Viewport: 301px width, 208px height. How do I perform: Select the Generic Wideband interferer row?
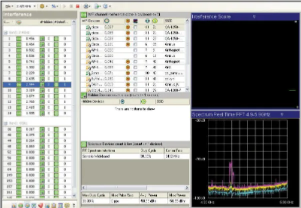(135, 156)
